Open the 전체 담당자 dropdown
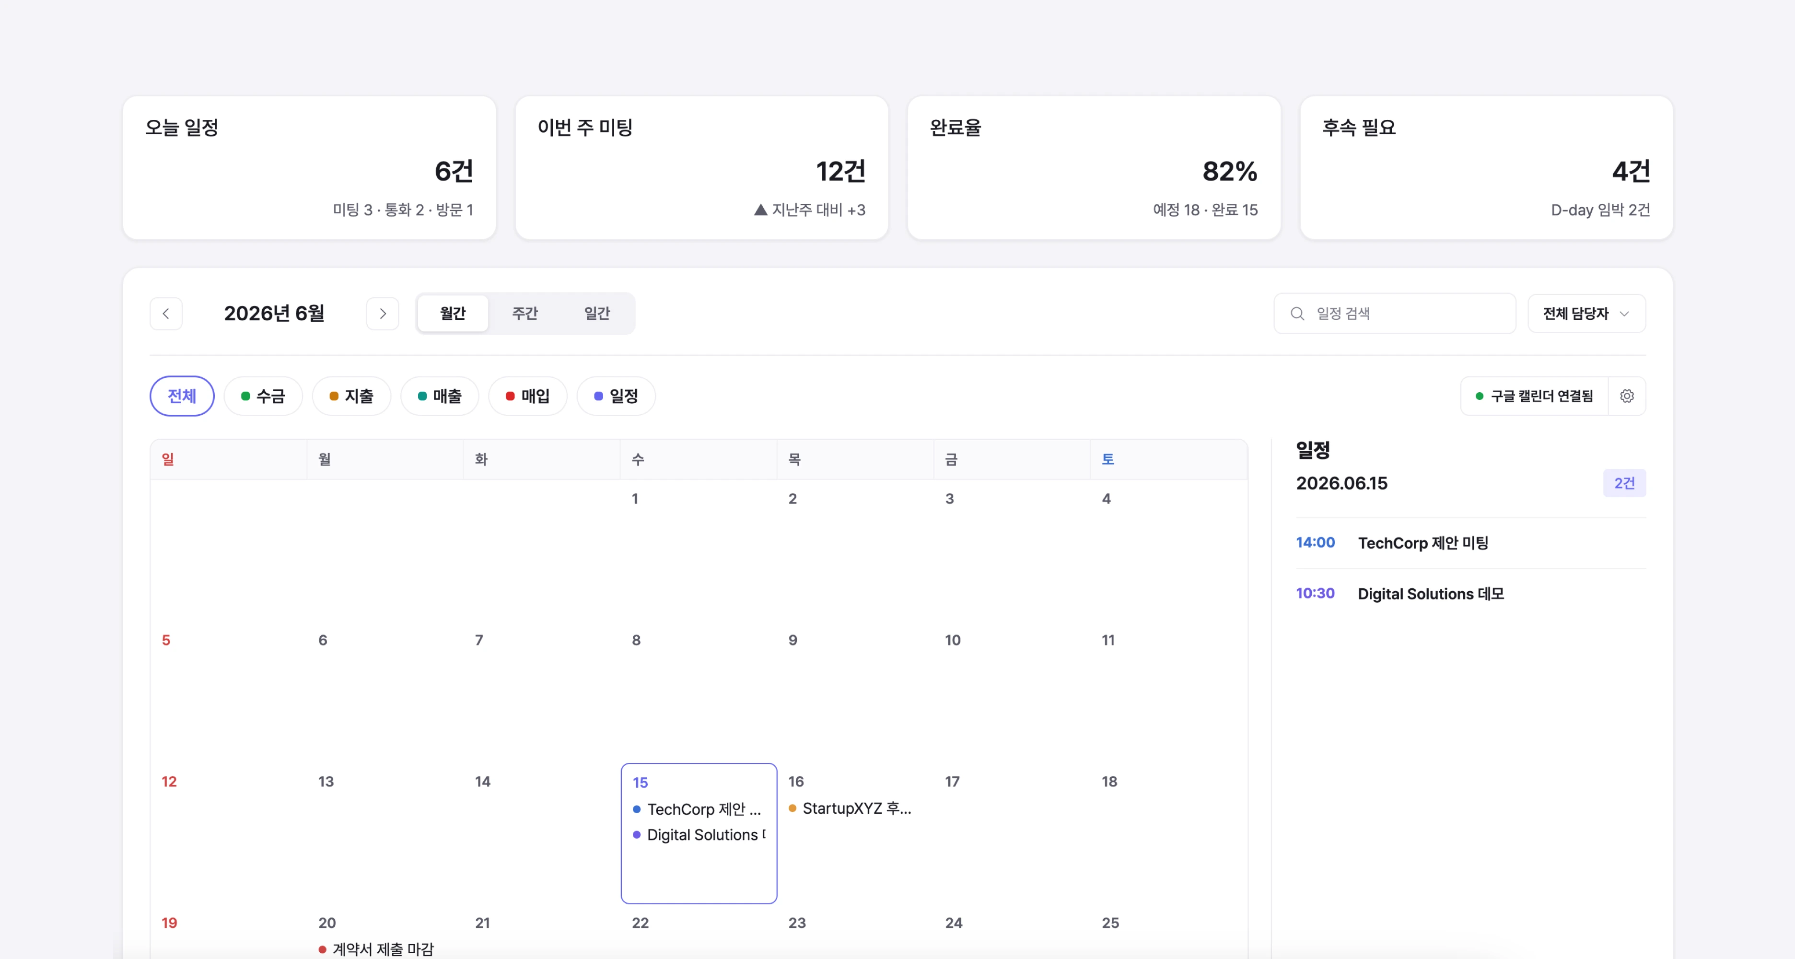 (x=1586, y=314)
